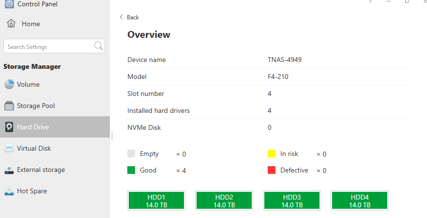Screen dimensions: 427x218
Task: Open the Hot Spare section
Action: coord(54,191)
